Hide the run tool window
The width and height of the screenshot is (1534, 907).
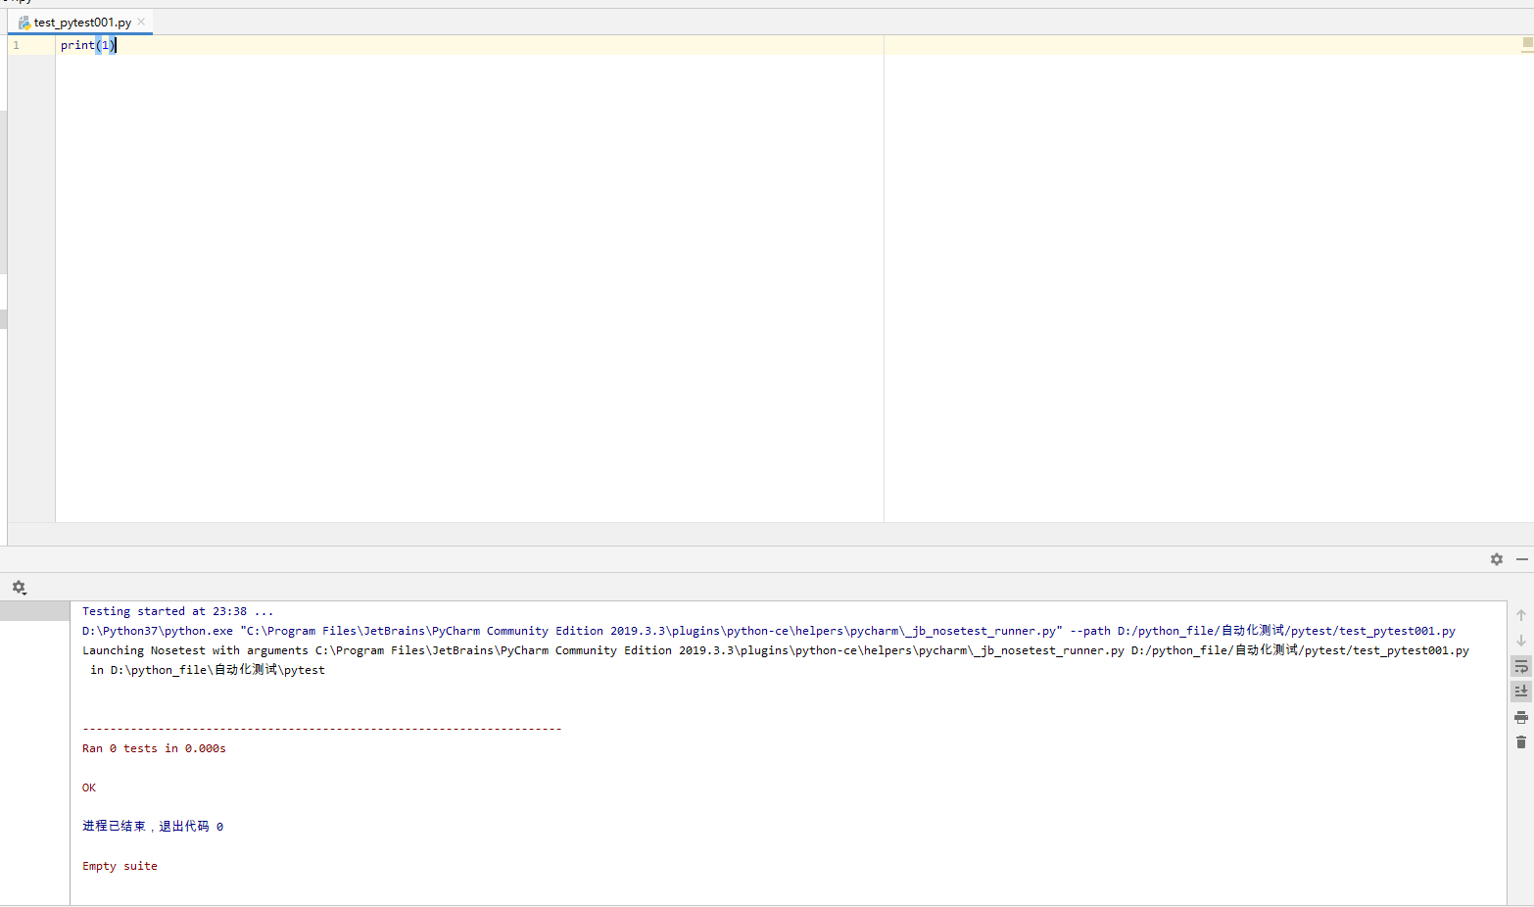[x=1521, y=559]
